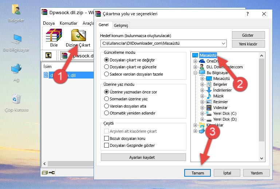Select the Videolar film icon in tree
This screenshot has height=189, width=280.
pyautogui.click(x=209, y=108)
